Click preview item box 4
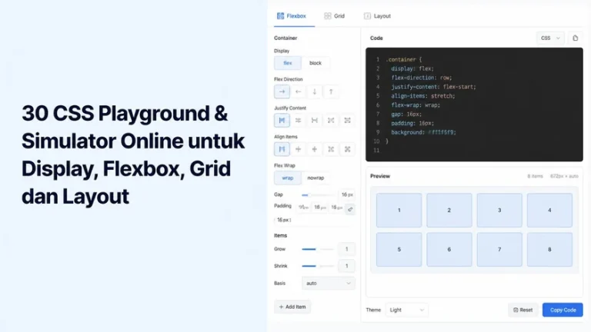This screenshot has width=591, height=332. tap(549, 210)
